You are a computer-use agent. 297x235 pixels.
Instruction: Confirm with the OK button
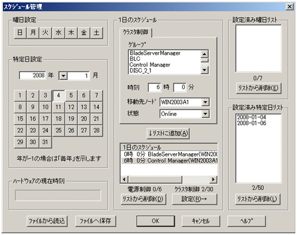155,221
